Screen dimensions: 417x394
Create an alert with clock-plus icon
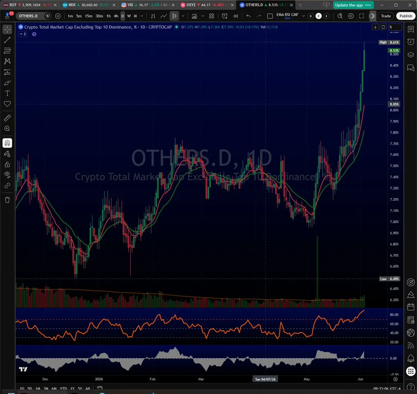[x=225, y=16]
